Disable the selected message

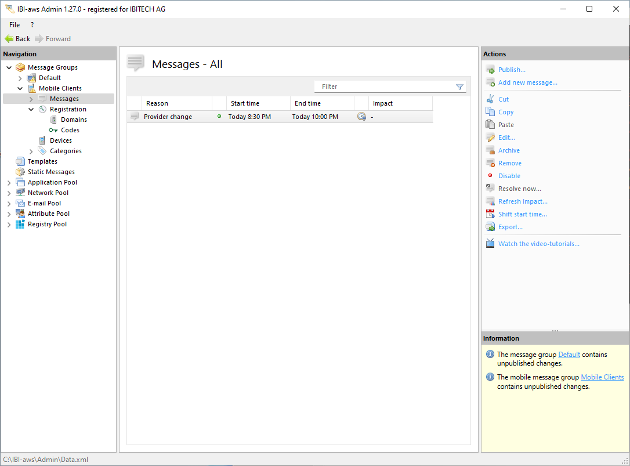point(509,176)
